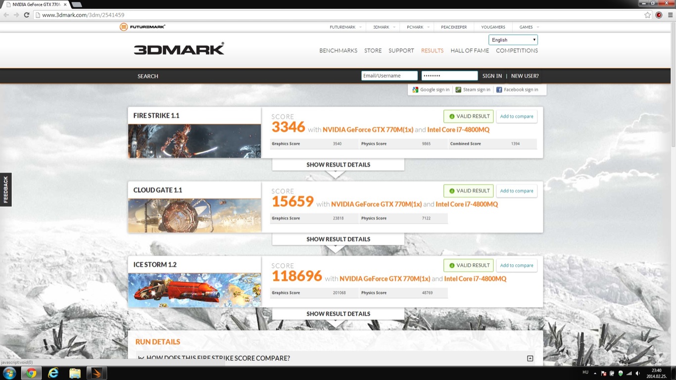Add Cloud Gate result to compare
The image size is (676, 380).
click(x=517, y=190)
